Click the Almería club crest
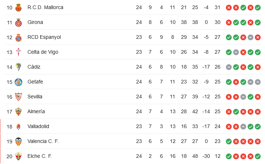 [18, 112]
